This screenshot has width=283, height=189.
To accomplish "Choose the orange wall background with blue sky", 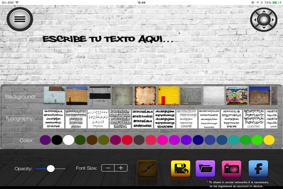I will click(77, 96).
